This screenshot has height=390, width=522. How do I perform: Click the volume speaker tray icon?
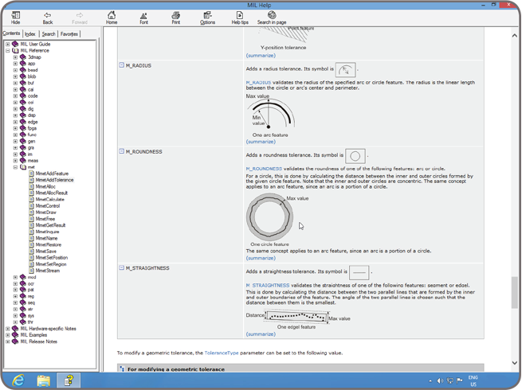[x=440, y=380]
